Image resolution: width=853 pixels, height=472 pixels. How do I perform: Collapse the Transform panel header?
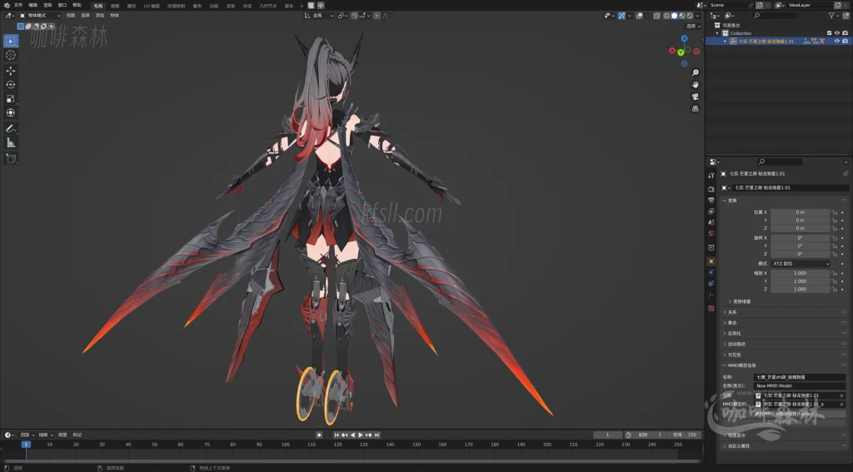pyautogui.click(x=783, y=201)
